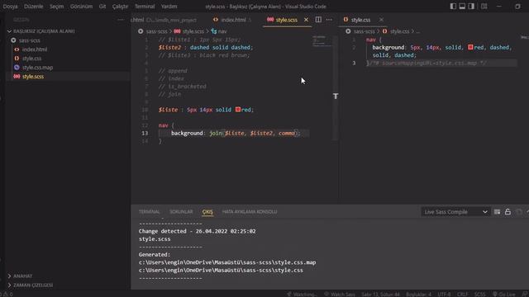Open the Dosya menu

[10, 7]
